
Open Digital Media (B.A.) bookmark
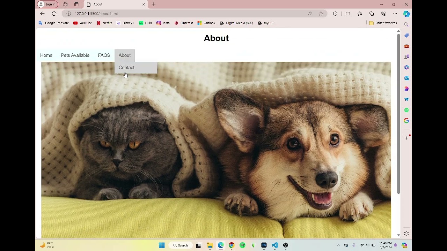point(236,23)
